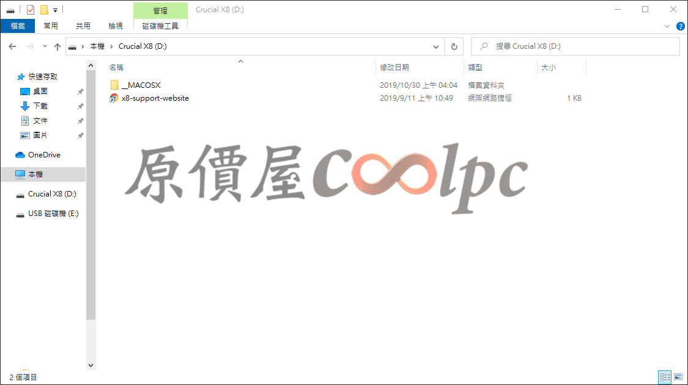This screenshot has height=385, width=688.
Task: Select the __MACOSX folder icon
Action: 114,85
